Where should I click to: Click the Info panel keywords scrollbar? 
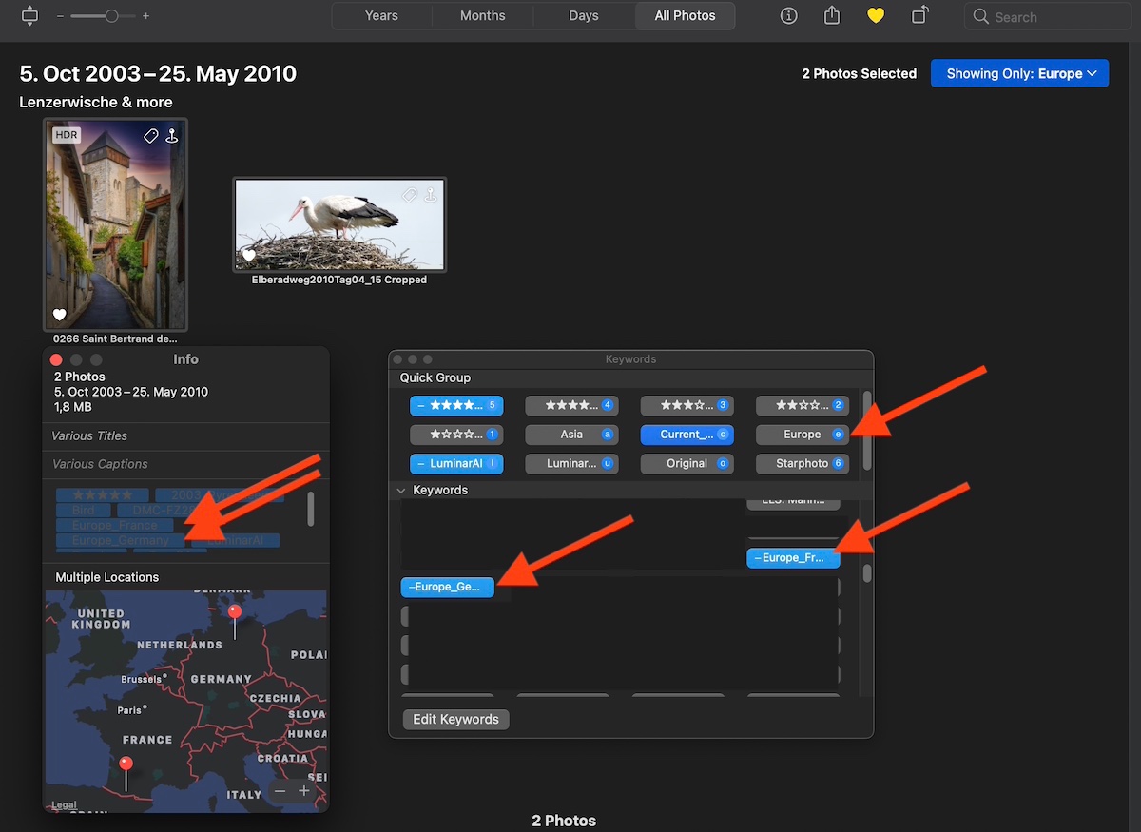(310, 510)
